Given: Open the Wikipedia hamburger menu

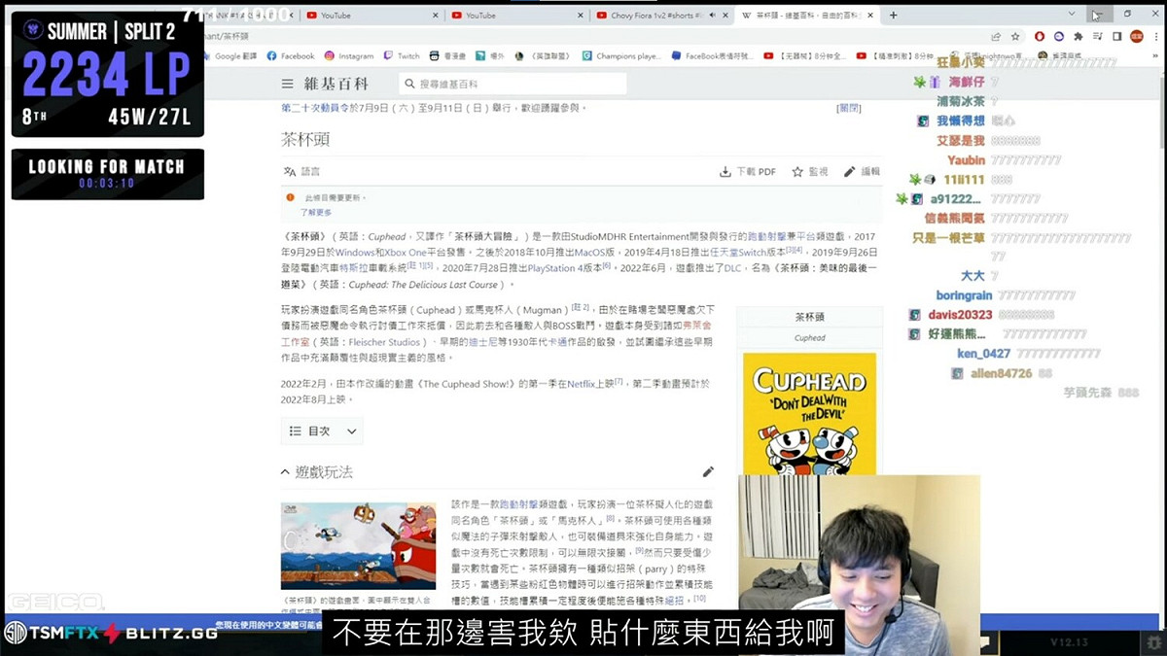Looking at the screenshot, I should coord(287,85).
